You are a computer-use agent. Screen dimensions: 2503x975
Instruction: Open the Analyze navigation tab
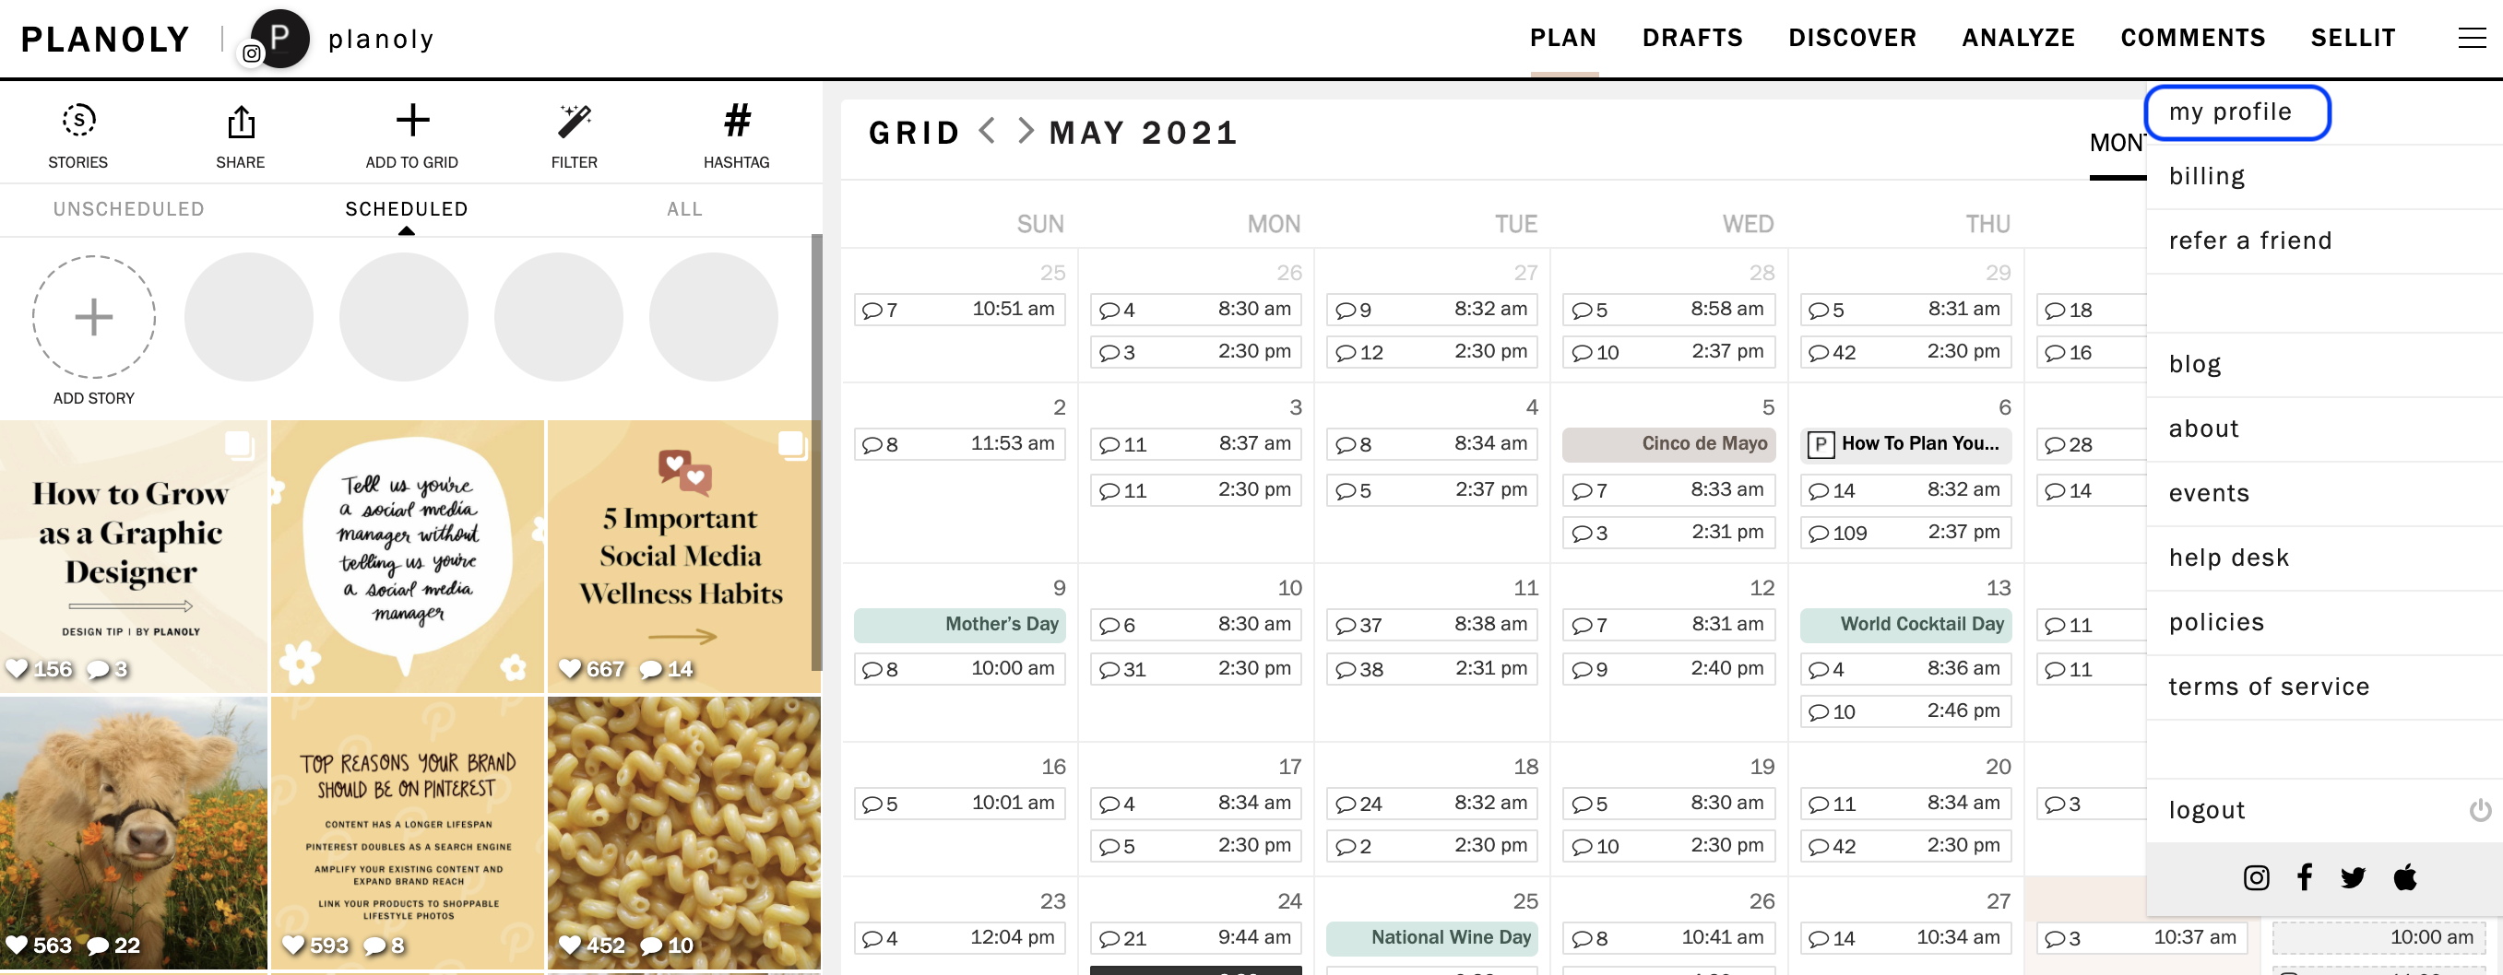pos(2017,38)
